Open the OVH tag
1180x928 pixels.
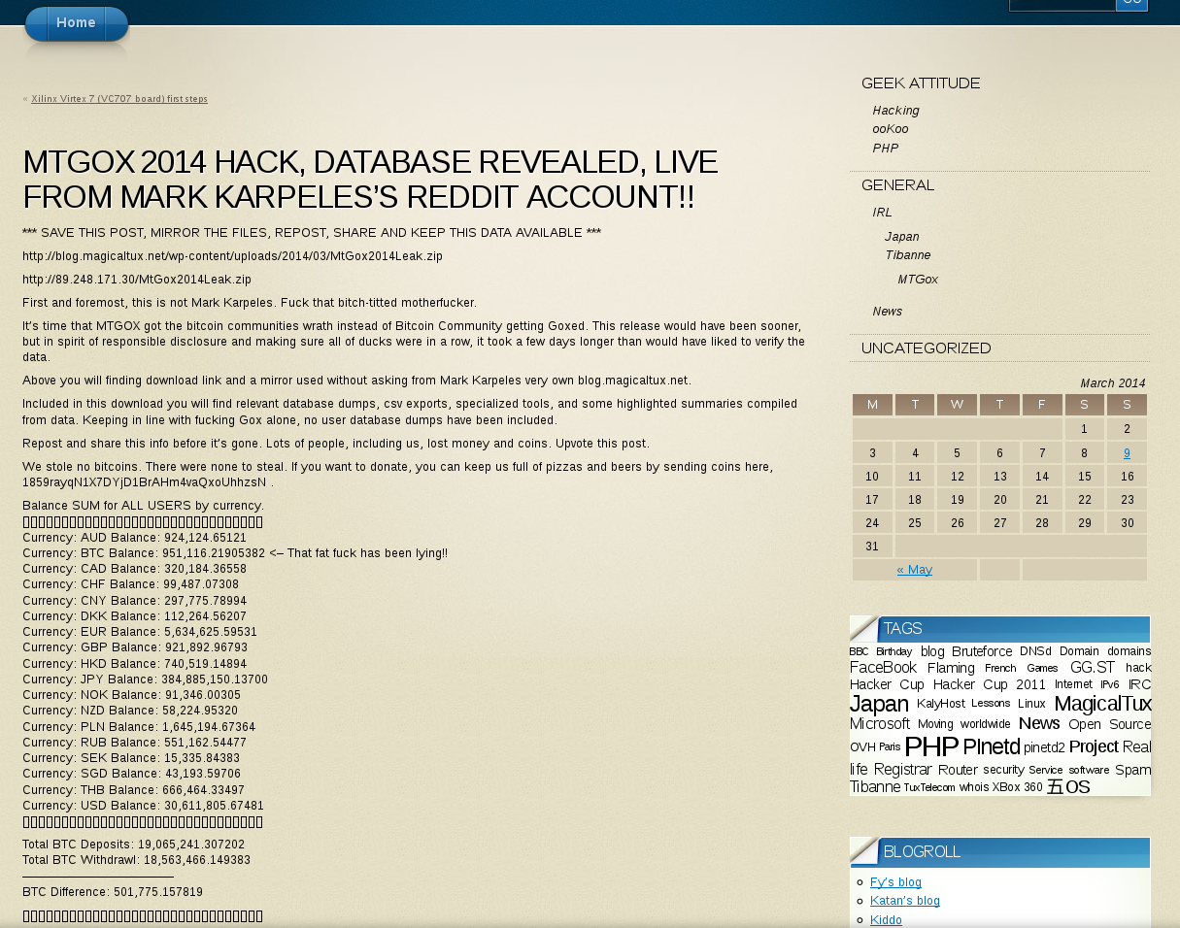[x=862, y=747]
